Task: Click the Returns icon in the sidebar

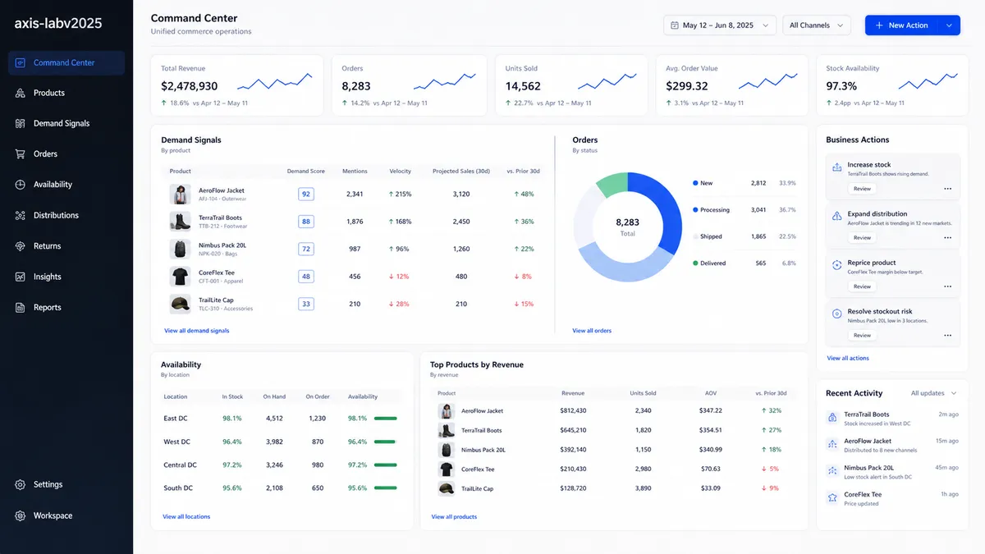Action: point(20,246)
